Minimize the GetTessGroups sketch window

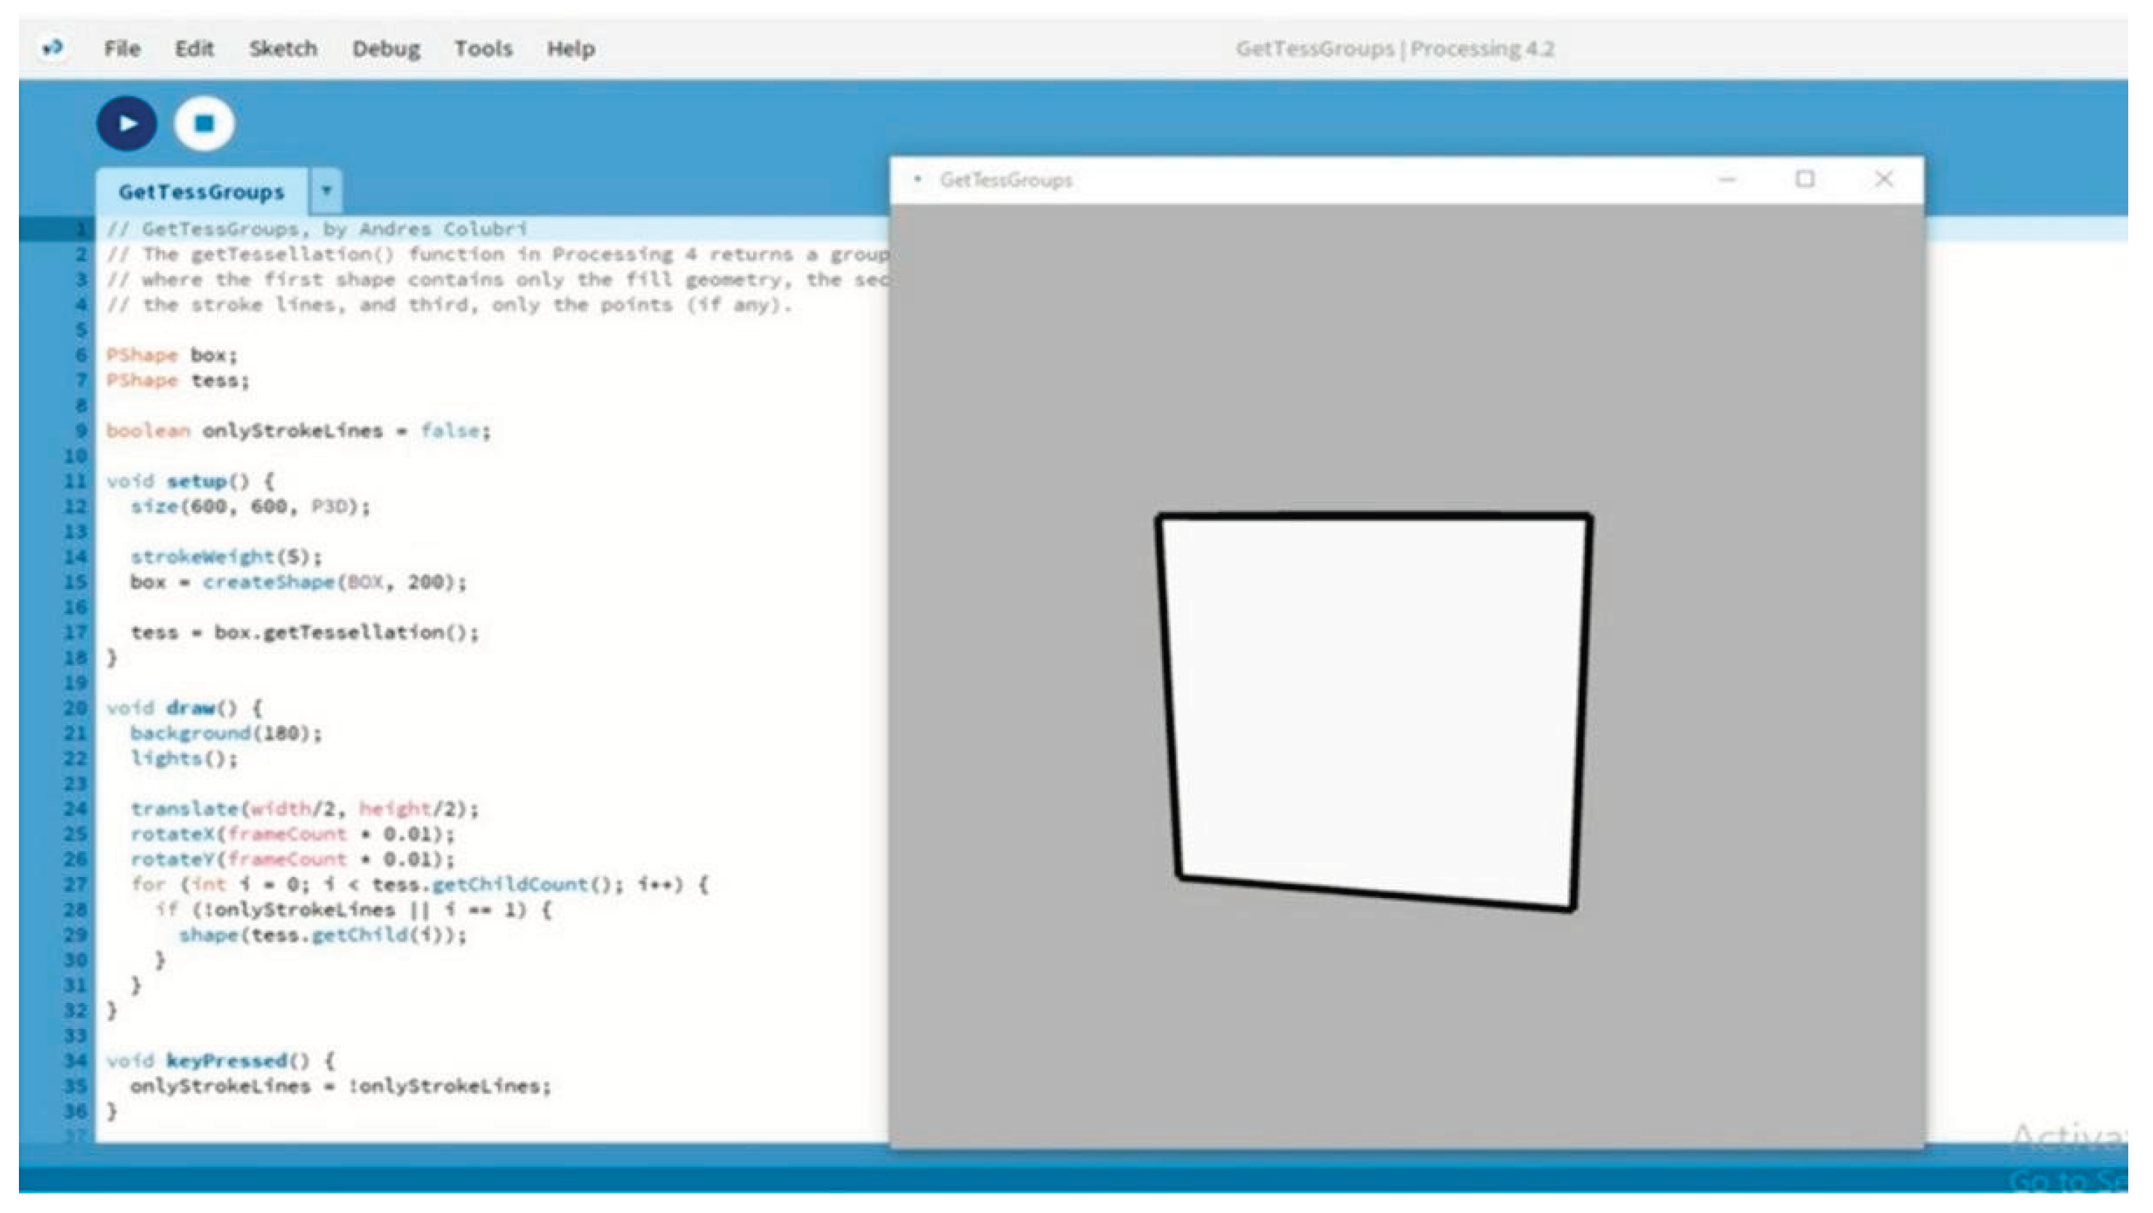pos(1727,180)
